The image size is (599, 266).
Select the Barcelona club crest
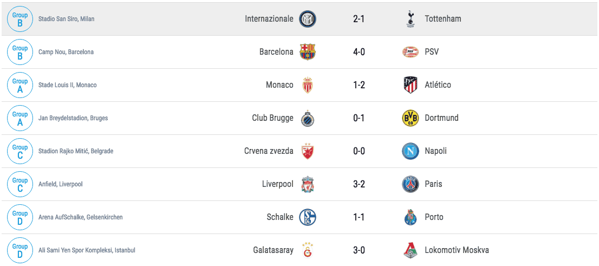pyautogui.click(x=308, y=52)
